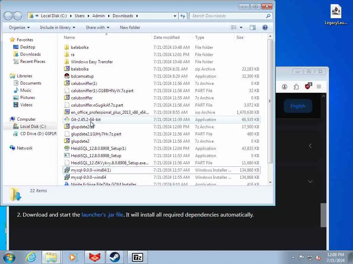Click the Action Center flag tray icon

(x=301, y=257)
